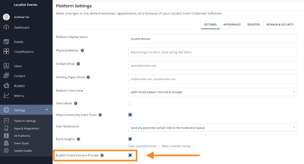Uncheck Allow Community Event Posts
The height and width of the screenshot is (164, 304).
click(130, 115)
